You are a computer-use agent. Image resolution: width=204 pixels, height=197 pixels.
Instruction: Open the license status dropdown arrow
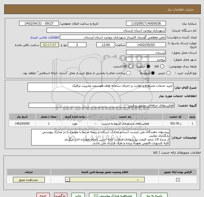pyautogui.click(x=68, y=180)
